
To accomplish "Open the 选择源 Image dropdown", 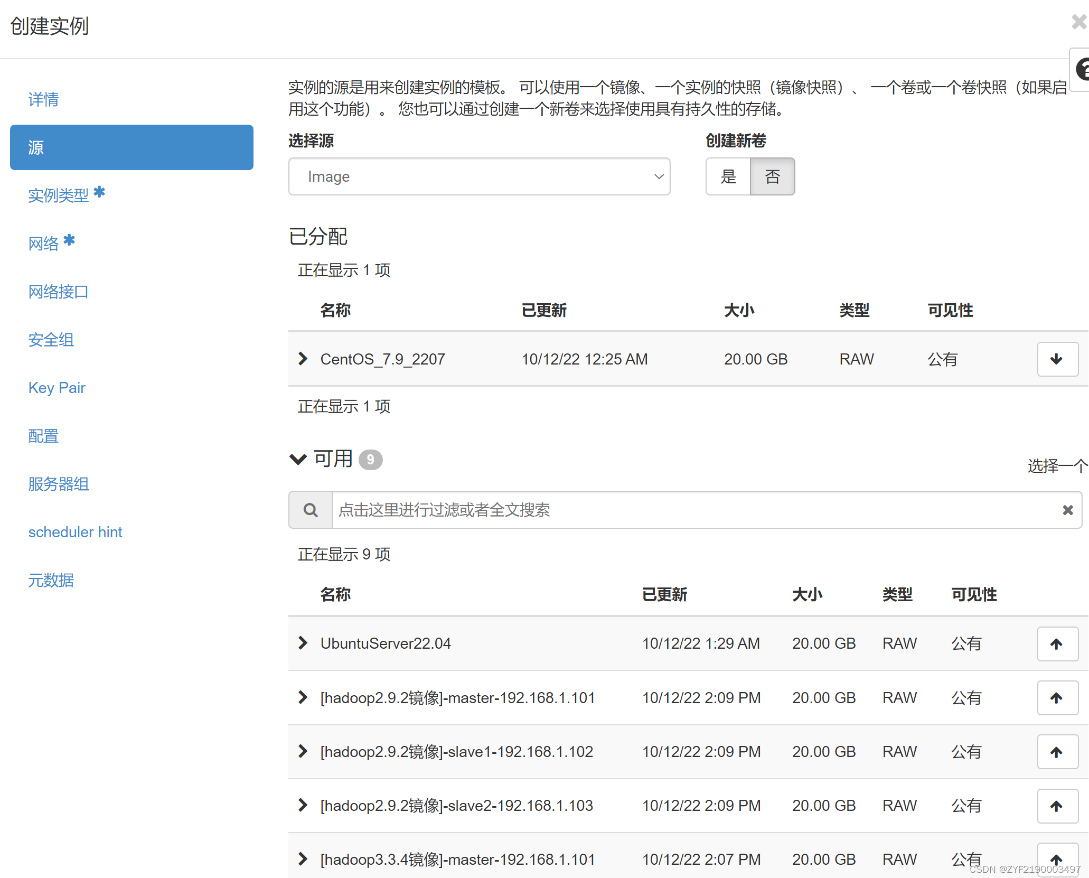I will click(x=479, y=176).
